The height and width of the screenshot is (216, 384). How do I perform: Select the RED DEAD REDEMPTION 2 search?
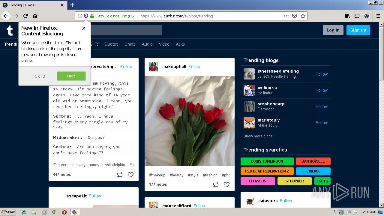pyautogui.click(x=267, y=171)
